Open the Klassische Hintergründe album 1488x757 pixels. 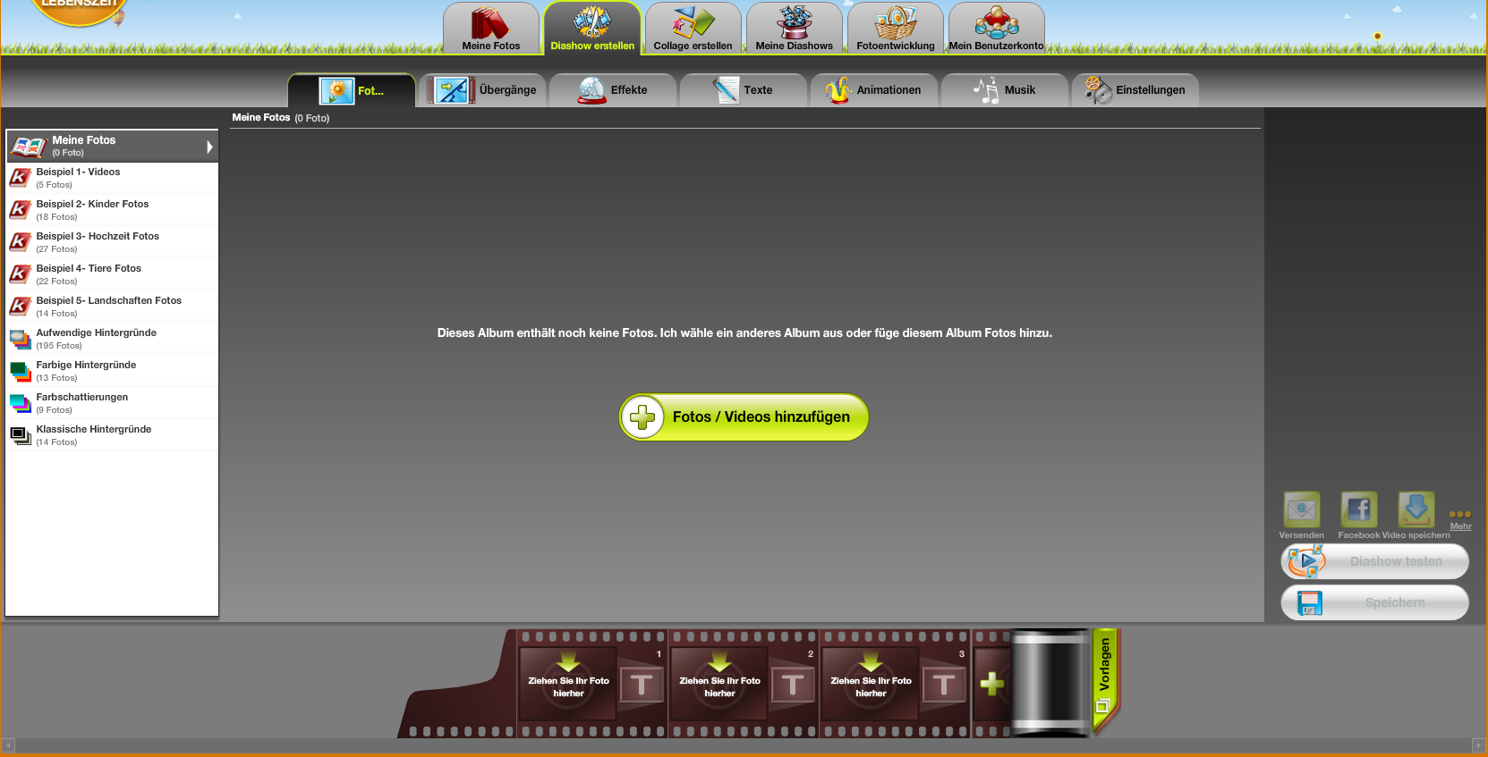tap(112, 435)
